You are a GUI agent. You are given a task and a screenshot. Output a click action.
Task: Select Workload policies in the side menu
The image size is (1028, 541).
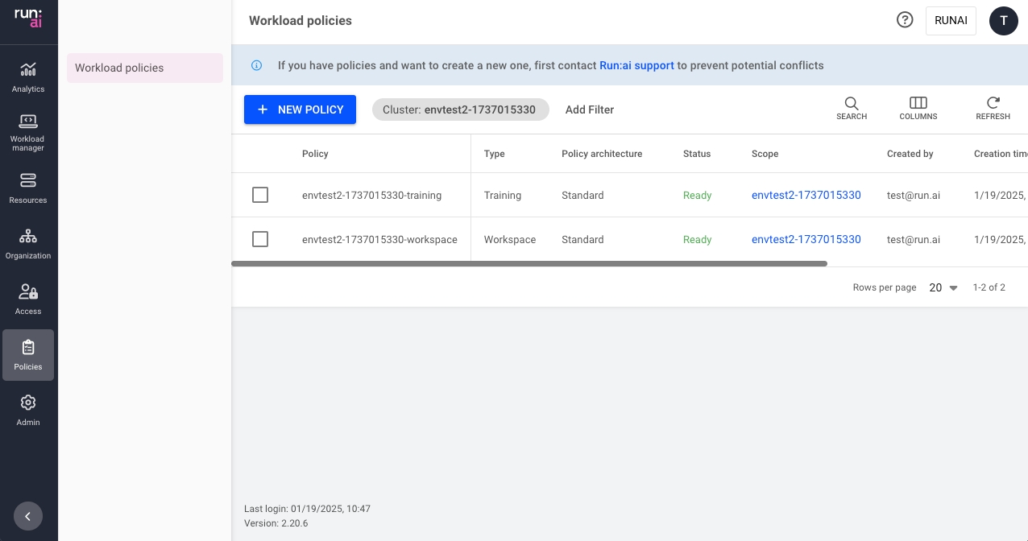click(144, 68)
